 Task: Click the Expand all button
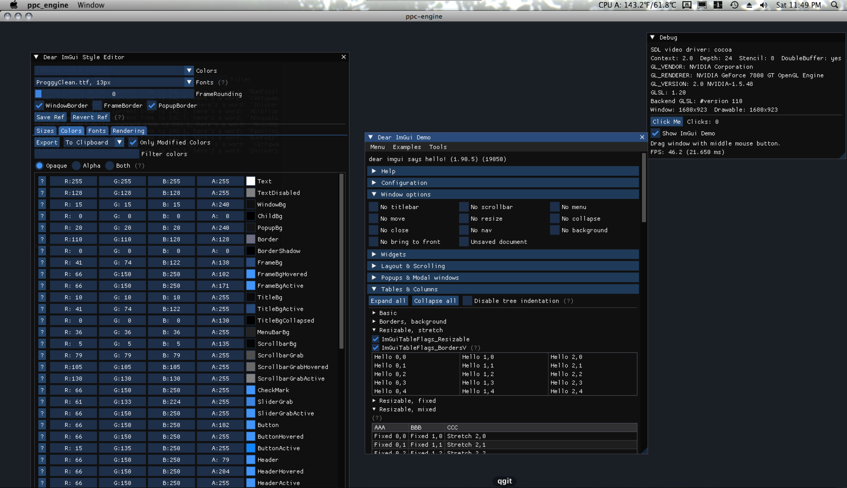point(388,301)
